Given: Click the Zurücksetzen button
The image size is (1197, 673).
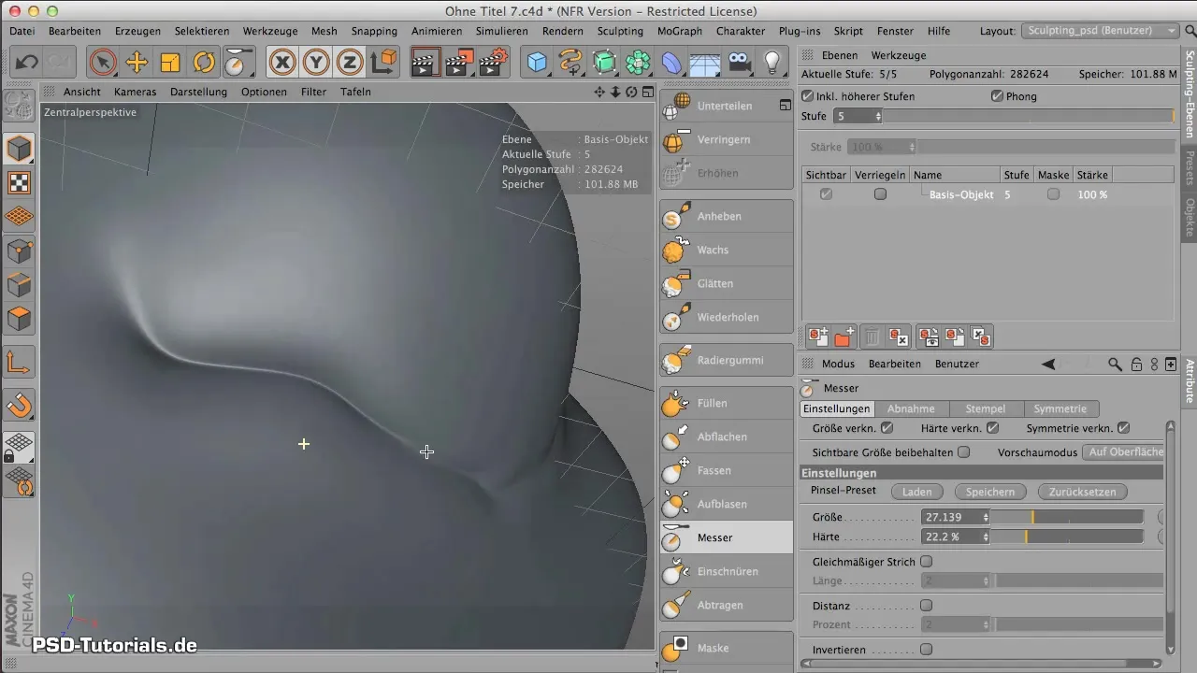Looking at the screenshot, I should click(x=1082, y=492).
